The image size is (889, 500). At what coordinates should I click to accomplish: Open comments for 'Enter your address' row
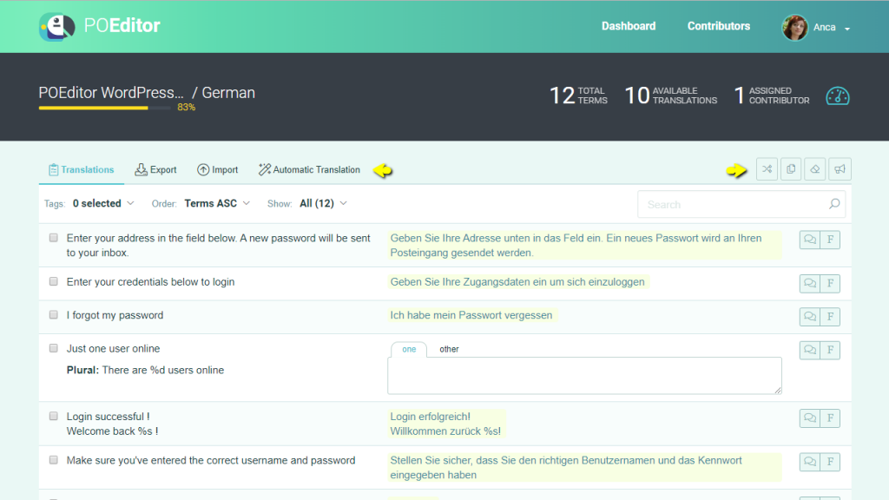click(x=810, y=240)
